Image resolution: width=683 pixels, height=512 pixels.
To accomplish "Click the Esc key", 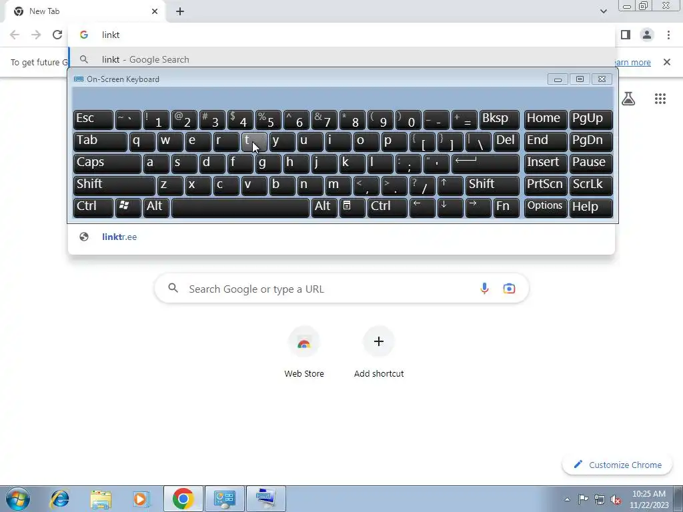I will point(93,119).
